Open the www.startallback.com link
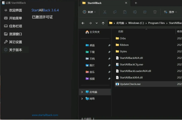 (45, 115)
